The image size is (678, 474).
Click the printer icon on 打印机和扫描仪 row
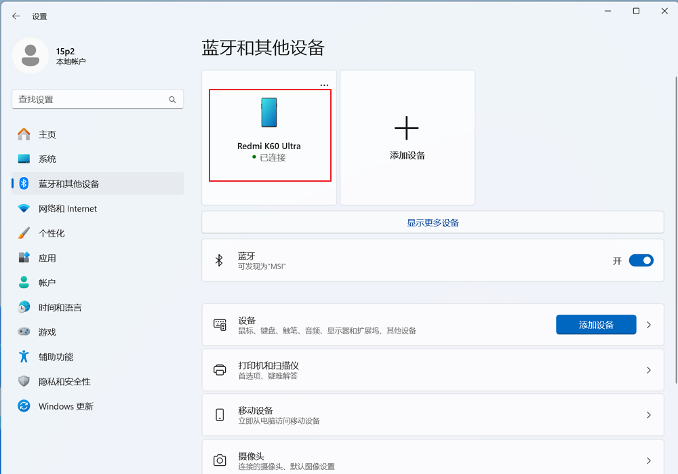220,370
